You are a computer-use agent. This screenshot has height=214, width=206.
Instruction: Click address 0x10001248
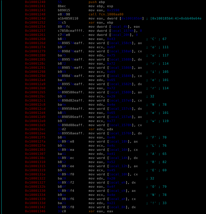[35, 14]
